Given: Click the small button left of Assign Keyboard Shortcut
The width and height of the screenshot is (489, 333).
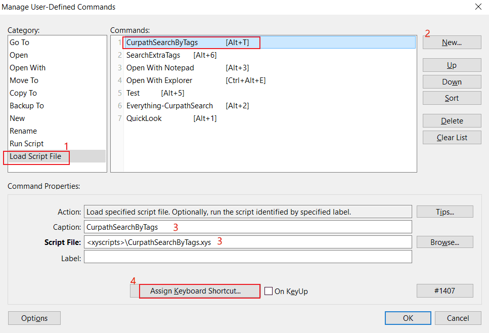Looking at the screenshot, I should tap(135, 291).
